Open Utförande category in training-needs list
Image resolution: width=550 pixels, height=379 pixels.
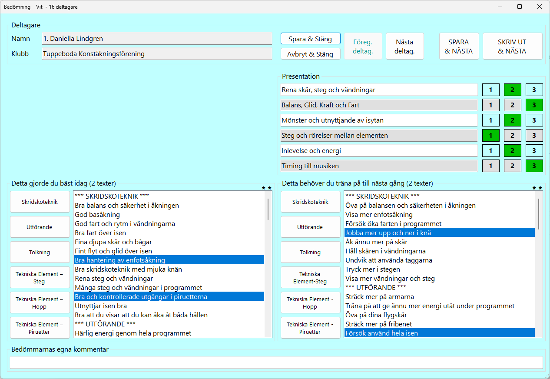[311, 227]
